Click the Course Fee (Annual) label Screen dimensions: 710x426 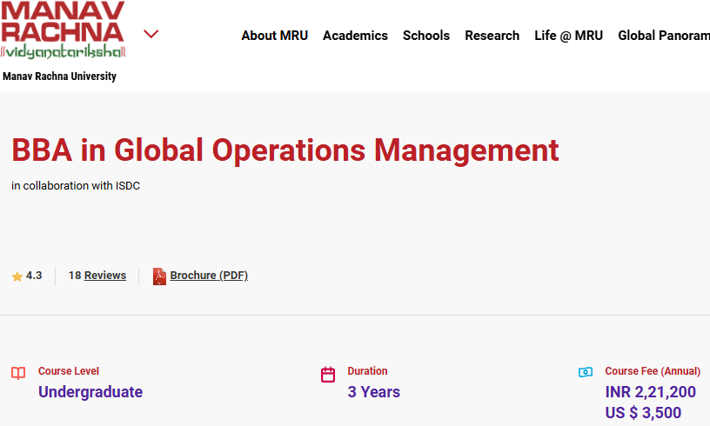[653, 371]
